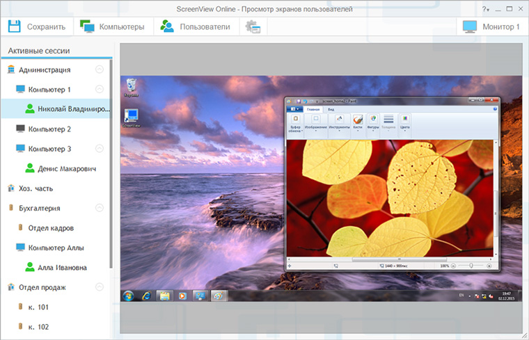
Task: Select room к. 101
Action: point(38,307)
